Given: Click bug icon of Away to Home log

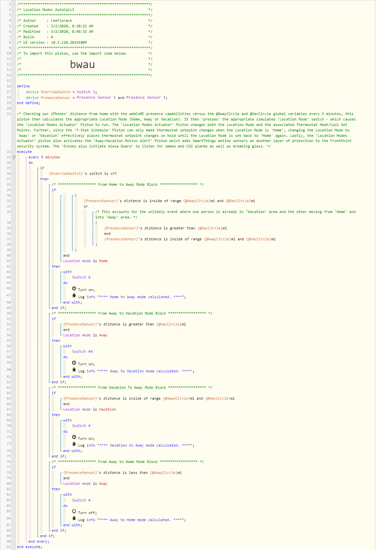Looking at the screenshot, I should [x=74, y=518].
